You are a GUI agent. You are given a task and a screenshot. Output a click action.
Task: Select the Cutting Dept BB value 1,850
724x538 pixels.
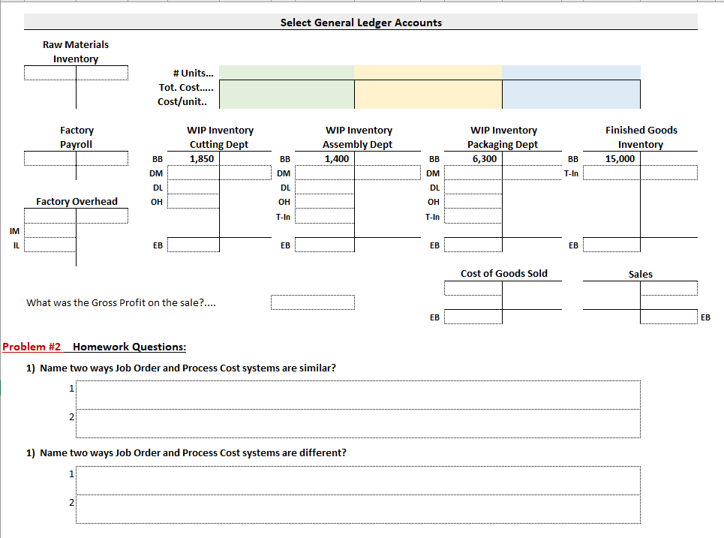pos(202,159)
